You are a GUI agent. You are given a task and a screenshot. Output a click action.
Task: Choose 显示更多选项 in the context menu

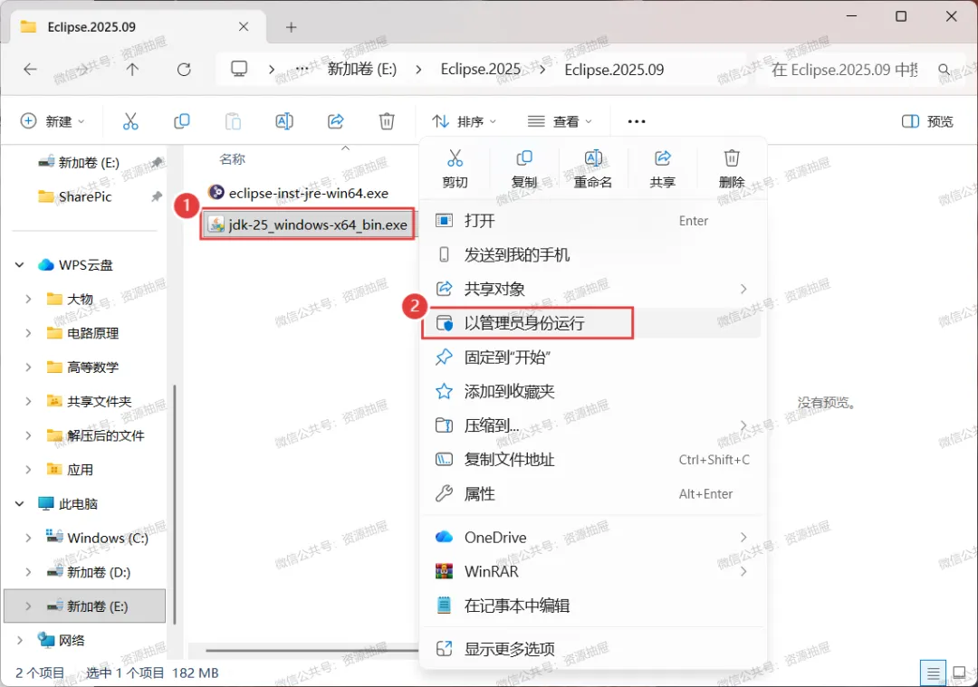(x=591, y=649)
